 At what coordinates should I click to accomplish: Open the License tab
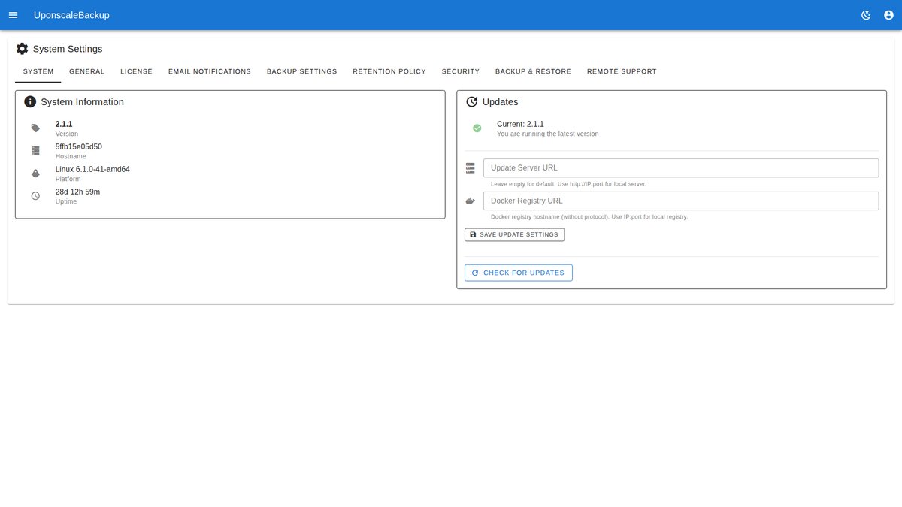136,71
